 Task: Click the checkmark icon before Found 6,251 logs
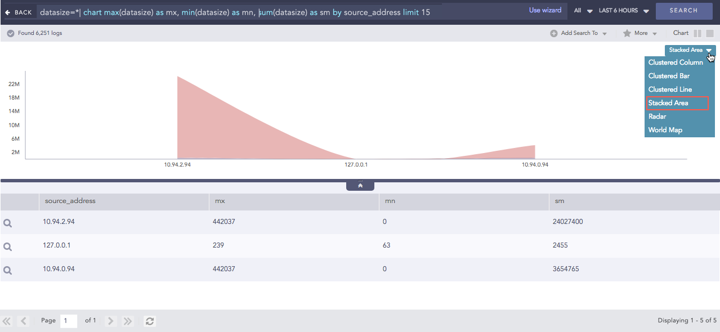coord(10,33)
